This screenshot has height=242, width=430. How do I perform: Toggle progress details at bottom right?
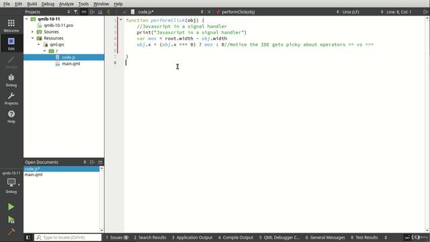pyautogui.click(x=408, y=237)
